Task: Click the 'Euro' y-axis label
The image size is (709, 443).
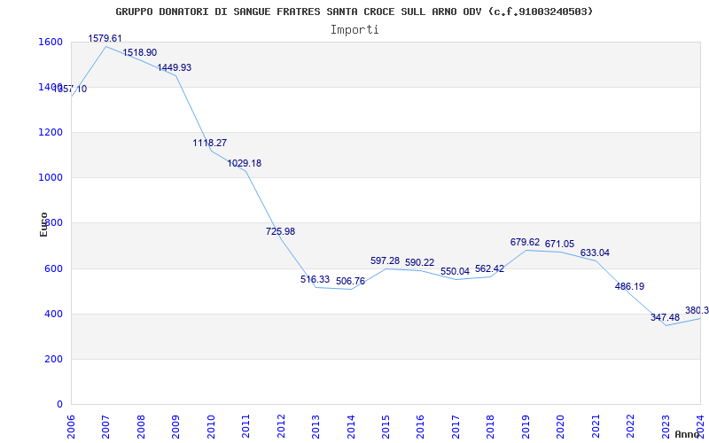Action: 43,224
